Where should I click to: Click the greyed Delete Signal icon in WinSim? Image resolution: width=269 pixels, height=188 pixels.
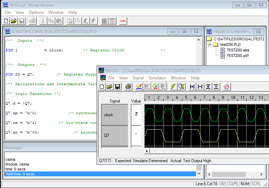tap(147, 87)
